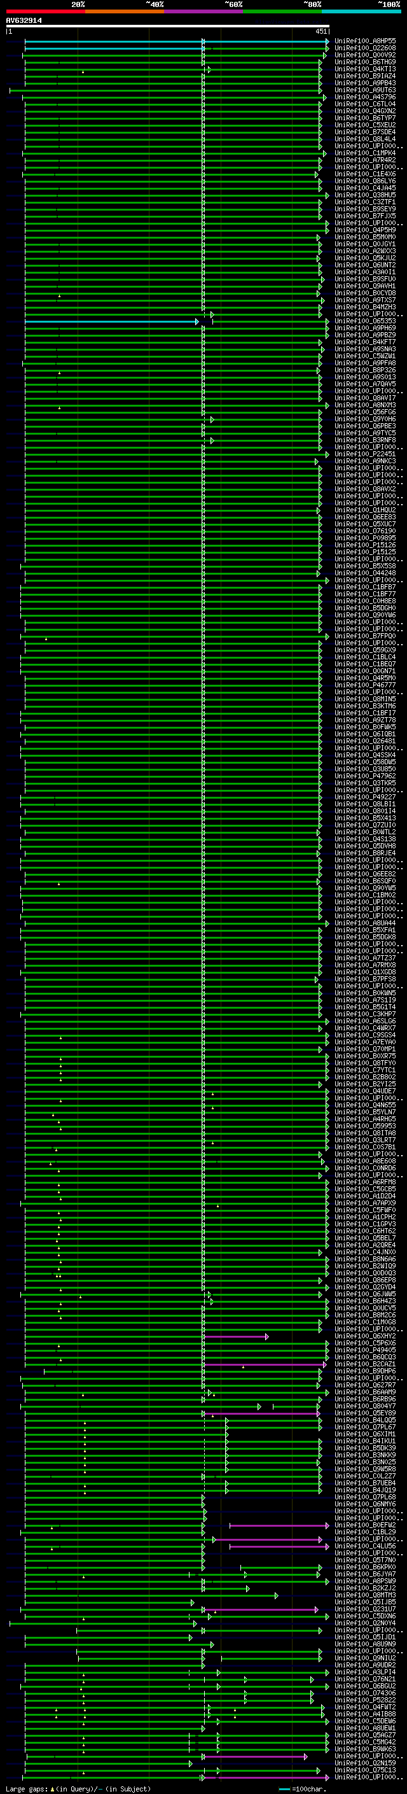Select label UniRef100_Q2N159
The width and height of the screenshot is (407, 1794).
[365, 1763]
